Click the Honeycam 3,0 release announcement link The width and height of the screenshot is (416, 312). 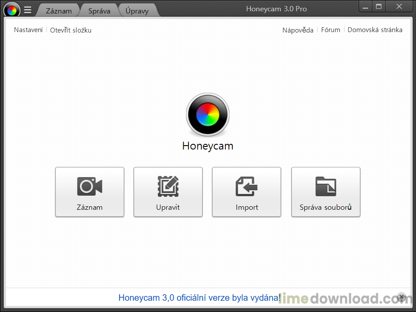coord(199,298)
